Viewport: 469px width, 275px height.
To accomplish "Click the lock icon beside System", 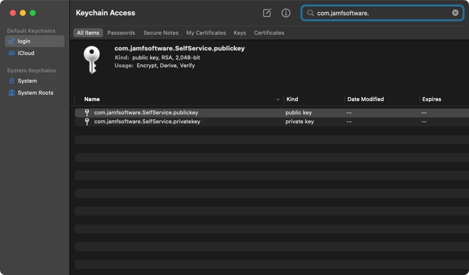I will [x=12, y=81].
